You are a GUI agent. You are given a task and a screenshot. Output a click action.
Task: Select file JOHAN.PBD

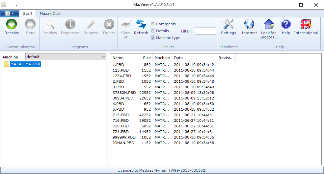click(123, 142)
